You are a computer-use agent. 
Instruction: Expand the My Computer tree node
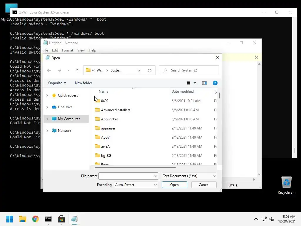[x=47, y=119]
